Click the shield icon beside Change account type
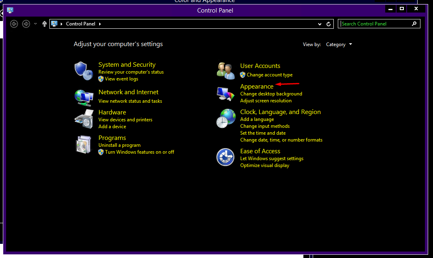The image size is (433, 258). (x=243, y=75)
